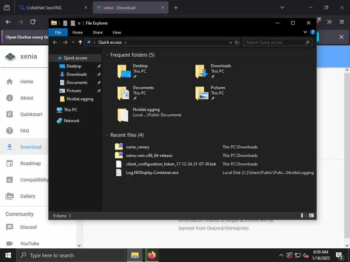The width and height of the screenshot is (350, 262).
Task: Go back in Firefox browser
Action: pos(8,22)
